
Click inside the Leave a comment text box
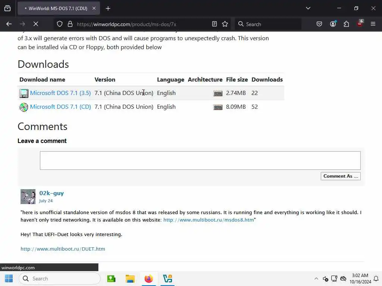[200, 161]
